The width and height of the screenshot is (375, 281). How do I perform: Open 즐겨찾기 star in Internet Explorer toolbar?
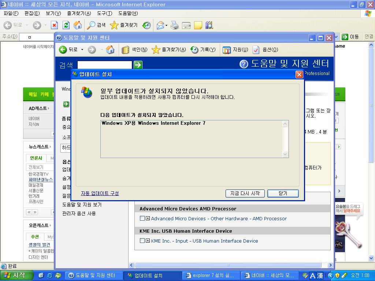(124, 25)
